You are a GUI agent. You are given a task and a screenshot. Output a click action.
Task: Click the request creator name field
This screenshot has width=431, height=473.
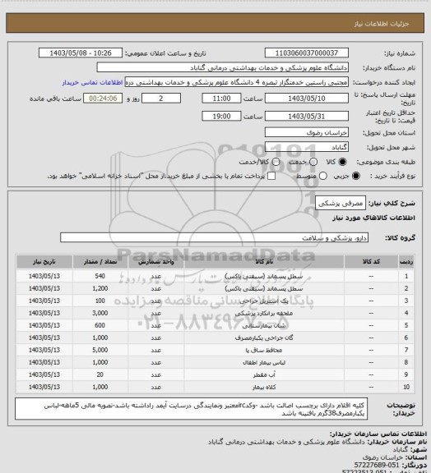pyautogui.click(x=237, y=82)
